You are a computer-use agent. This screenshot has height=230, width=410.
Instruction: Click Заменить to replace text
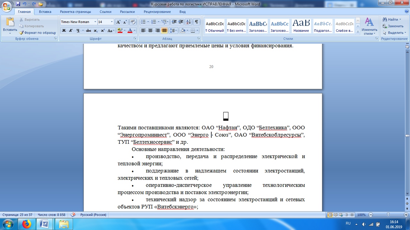coord(393,26)
